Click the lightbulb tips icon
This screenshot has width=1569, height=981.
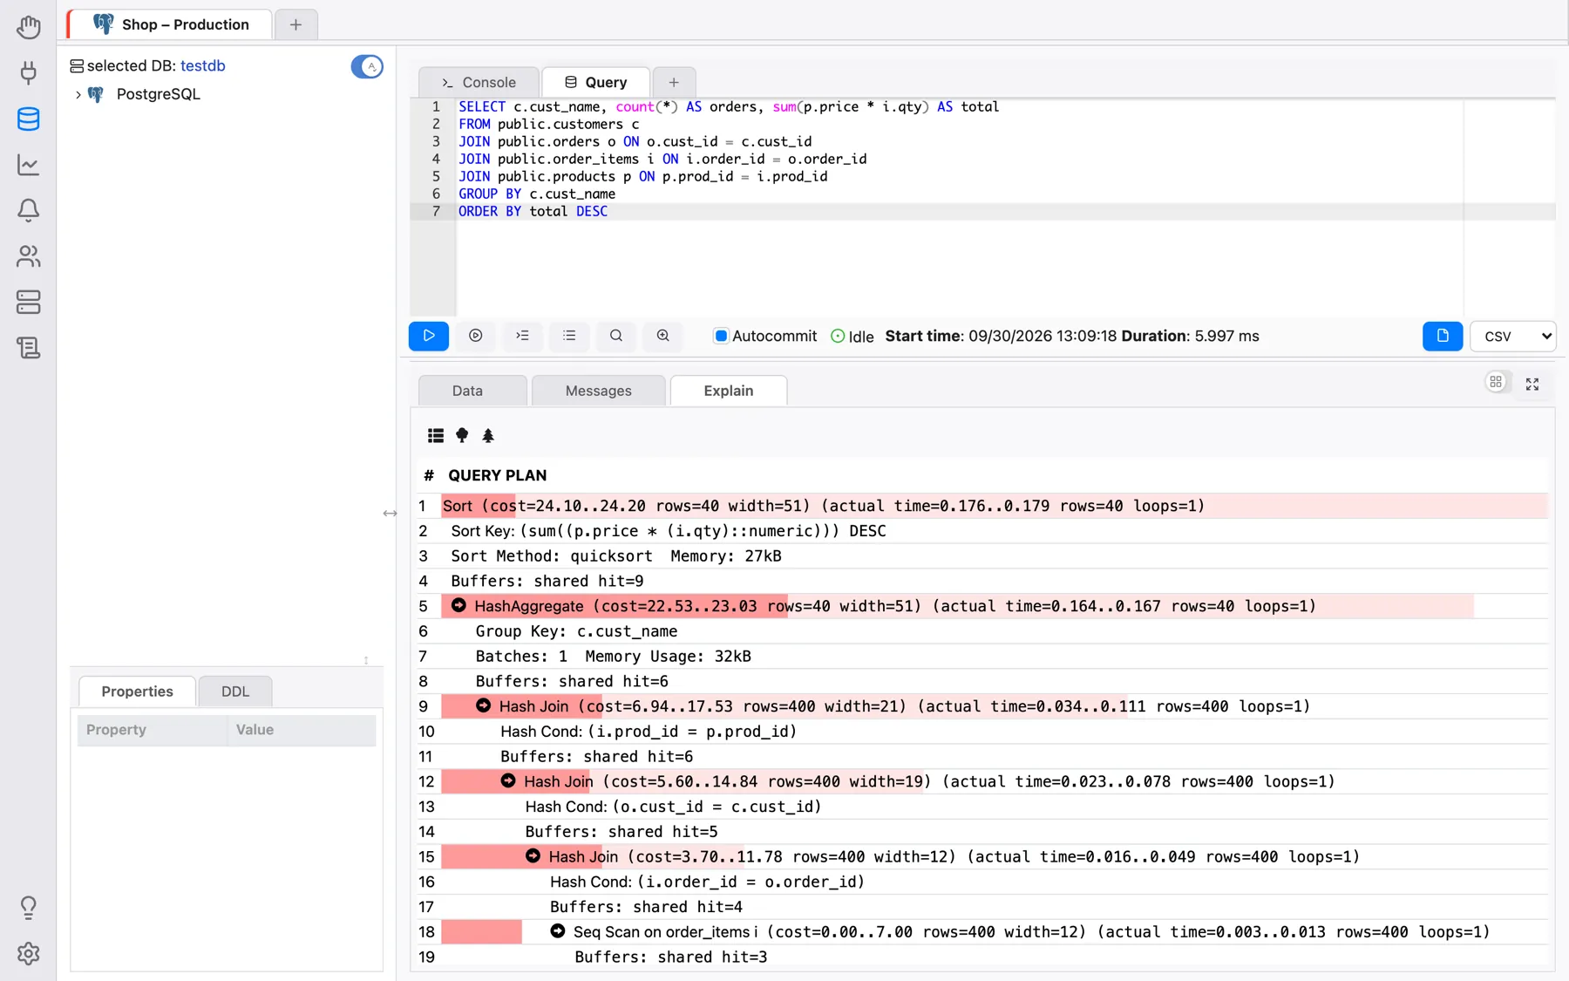coord(28,908)
